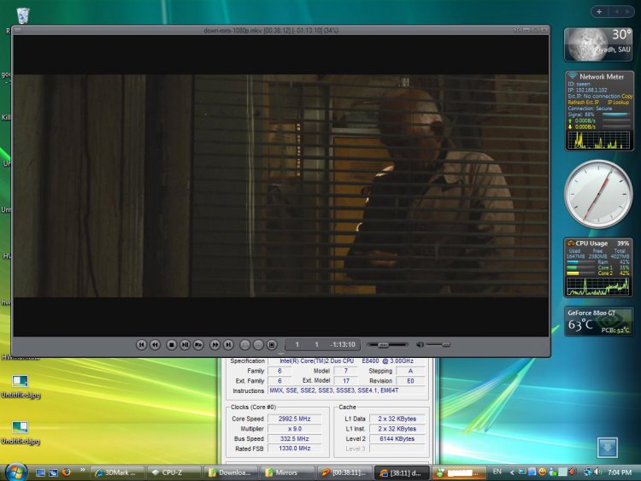
Task: Click the CPU-Z Instructions field
Action: 346,390
